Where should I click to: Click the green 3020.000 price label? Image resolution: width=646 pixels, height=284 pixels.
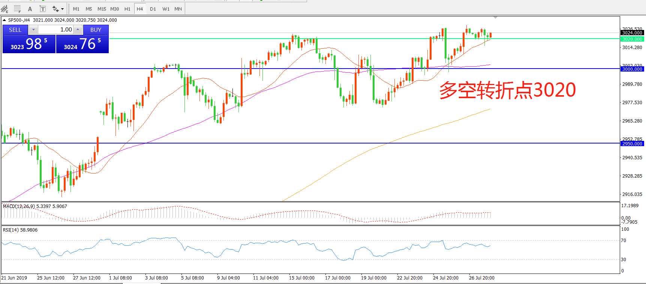click(632, 39)
